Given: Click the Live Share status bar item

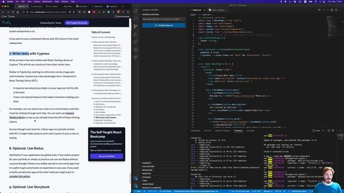Looking at the screenshot, I should [x=166, y=191].
